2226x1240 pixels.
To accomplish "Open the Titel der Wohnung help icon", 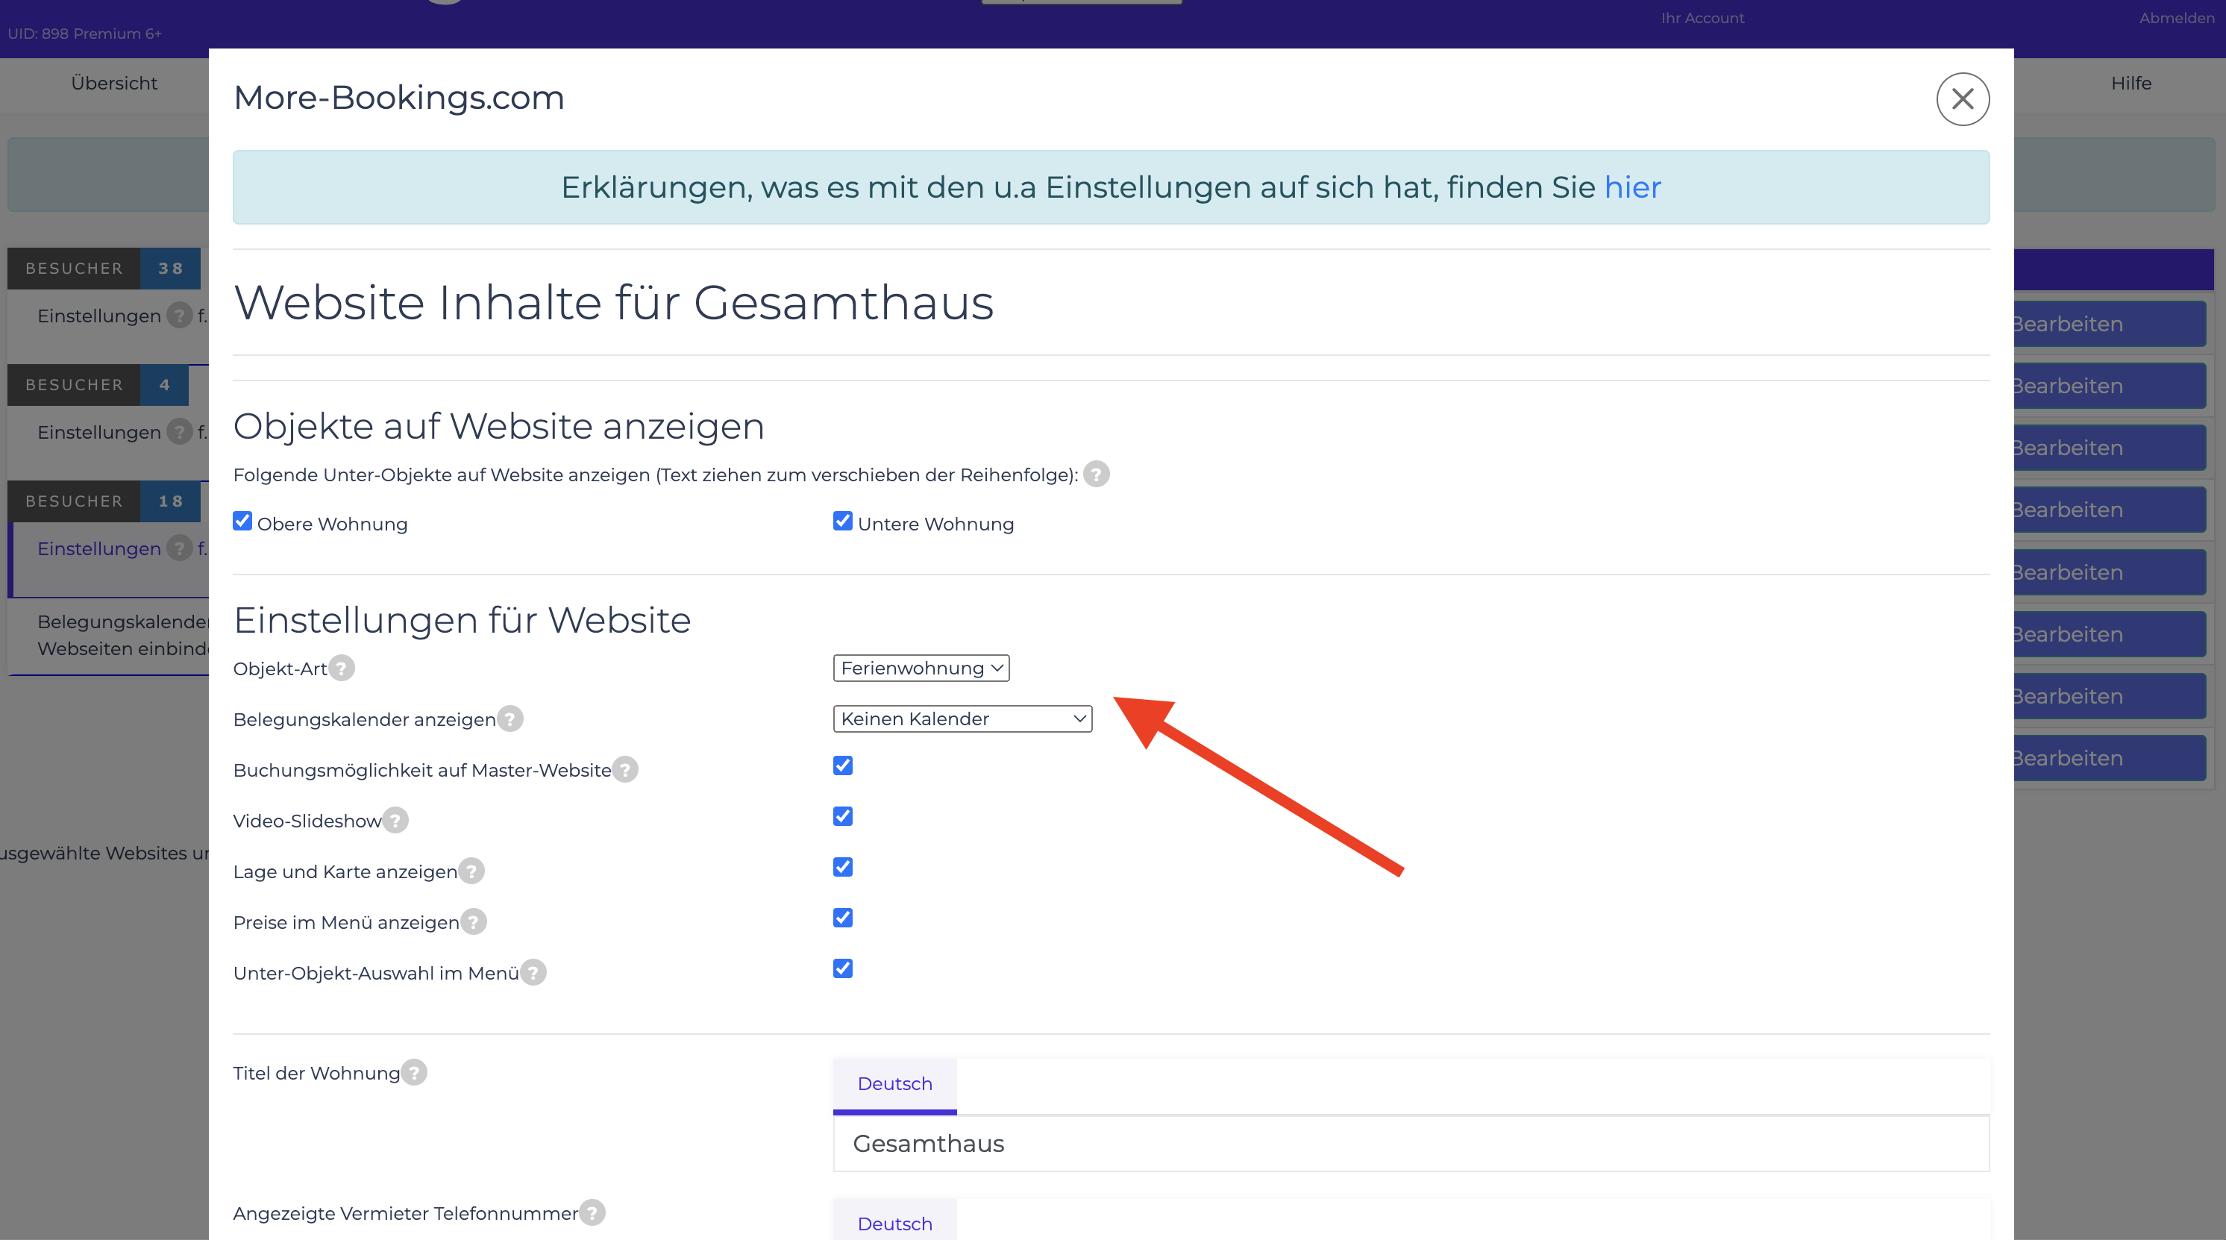I will click(414, 1072).
